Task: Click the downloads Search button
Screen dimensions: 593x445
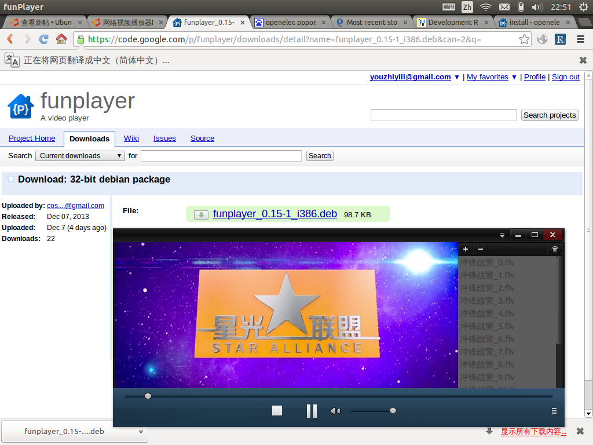Action: pyautogui.click(x=320, y=155)
